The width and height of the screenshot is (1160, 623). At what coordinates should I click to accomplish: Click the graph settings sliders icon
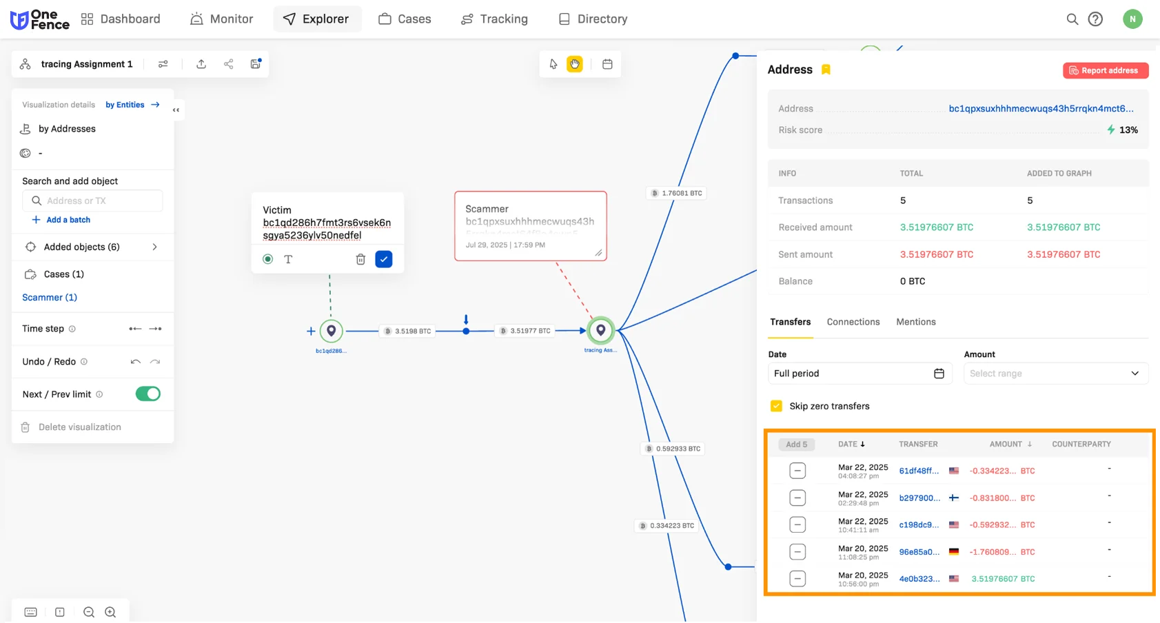(x=163, y=64)
